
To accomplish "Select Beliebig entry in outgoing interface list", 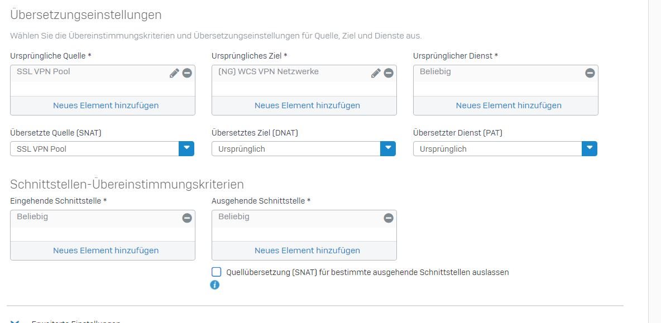I will click(234, 216).
